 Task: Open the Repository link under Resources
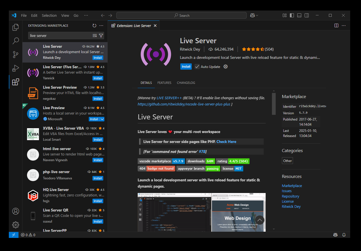290,196
